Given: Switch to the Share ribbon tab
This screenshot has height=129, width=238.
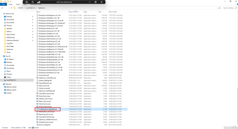Looking at the screenshot, I should tap(18, 4).
